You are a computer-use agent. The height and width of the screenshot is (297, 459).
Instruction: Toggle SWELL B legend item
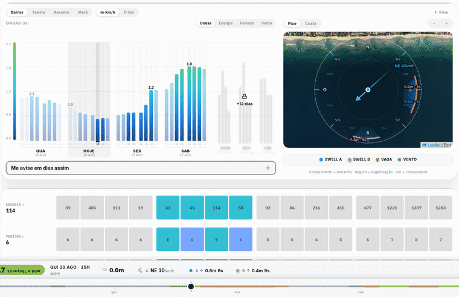click(359, 159)
